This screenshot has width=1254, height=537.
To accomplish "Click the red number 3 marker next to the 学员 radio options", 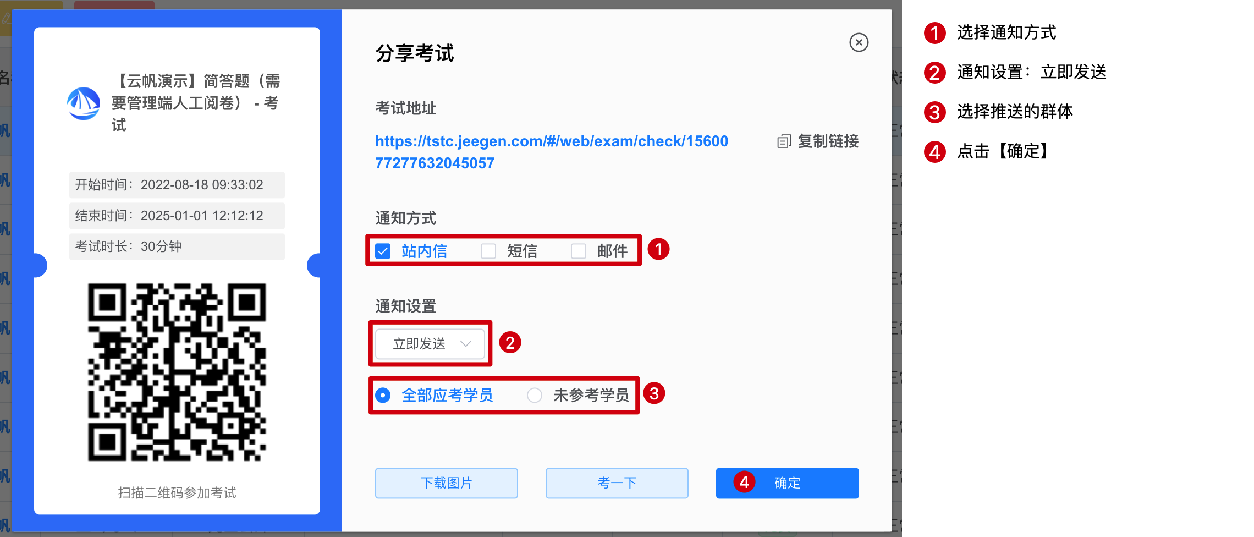I will coord(654,393).
